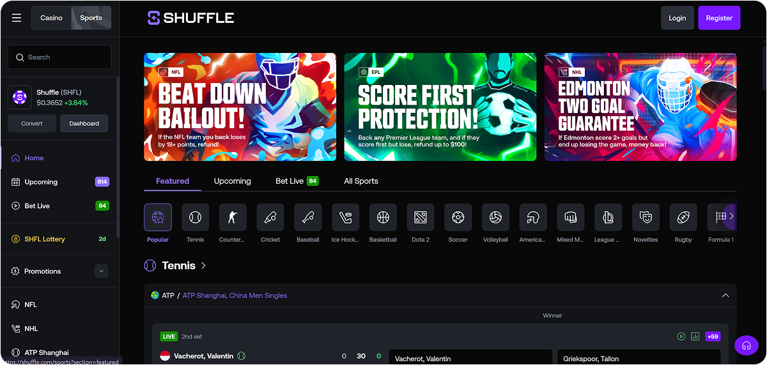Pick the Ice Hockey sport icon
The height and width of the screenshot is (365, 767).
pyautogui.click(x=345, y=218)
